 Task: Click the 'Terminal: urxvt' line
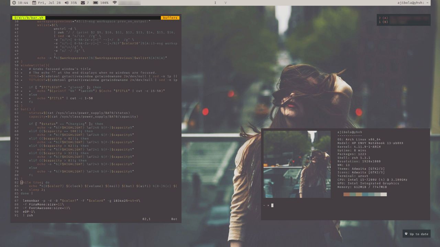[353, 176]
